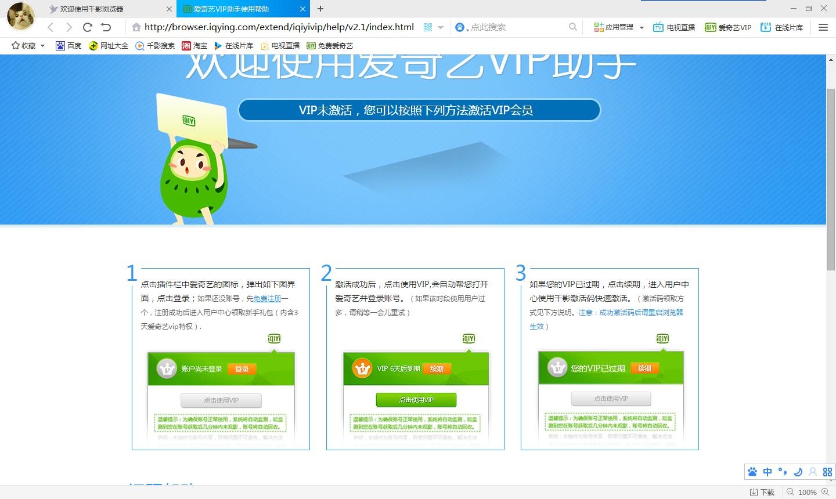Toggle the punctuation mode icon in IME bar
Image resolution: width=836 pixels, height=499 pixels.
[783, 472]
